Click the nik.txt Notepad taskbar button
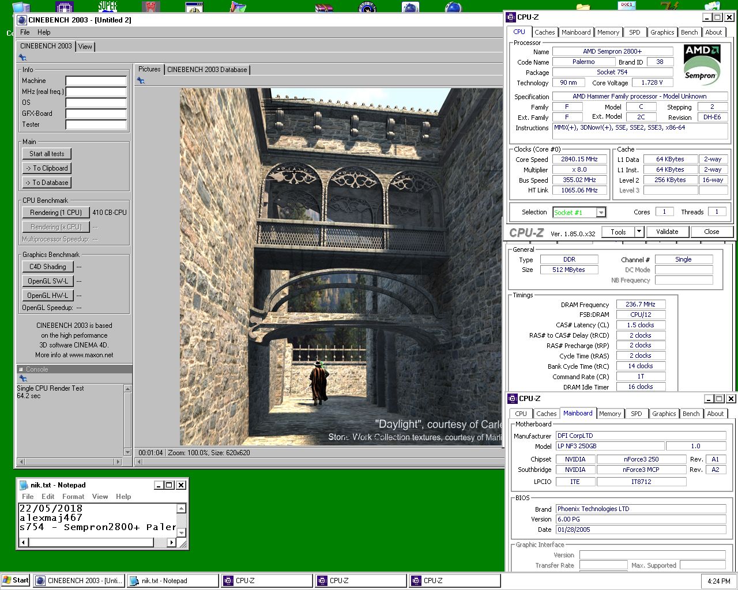Image resolution: width=738 pixels, height=590 pixels. pyautogui.click(x=172, y=581)
